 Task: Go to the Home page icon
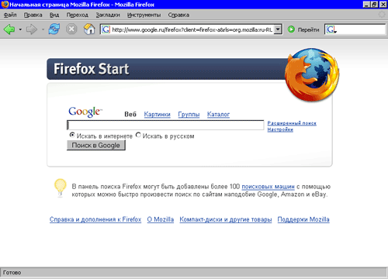(x=89, y=29)
